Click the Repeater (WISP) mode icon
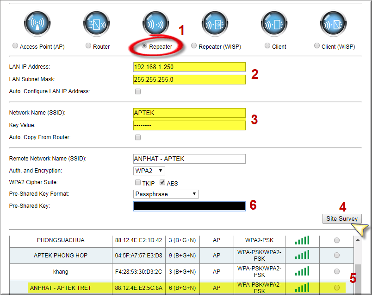The height and width of the screenshot is (295, 372). 215,23
